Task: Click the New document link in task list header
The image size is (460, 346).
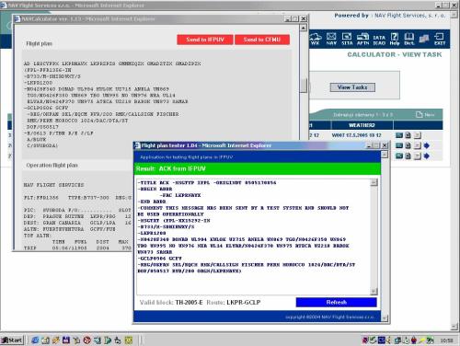Action: [425, 115]
